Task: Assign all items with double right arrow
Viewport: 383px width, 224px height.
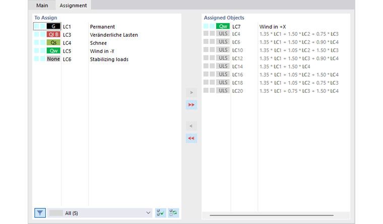Action: point(191,104)
